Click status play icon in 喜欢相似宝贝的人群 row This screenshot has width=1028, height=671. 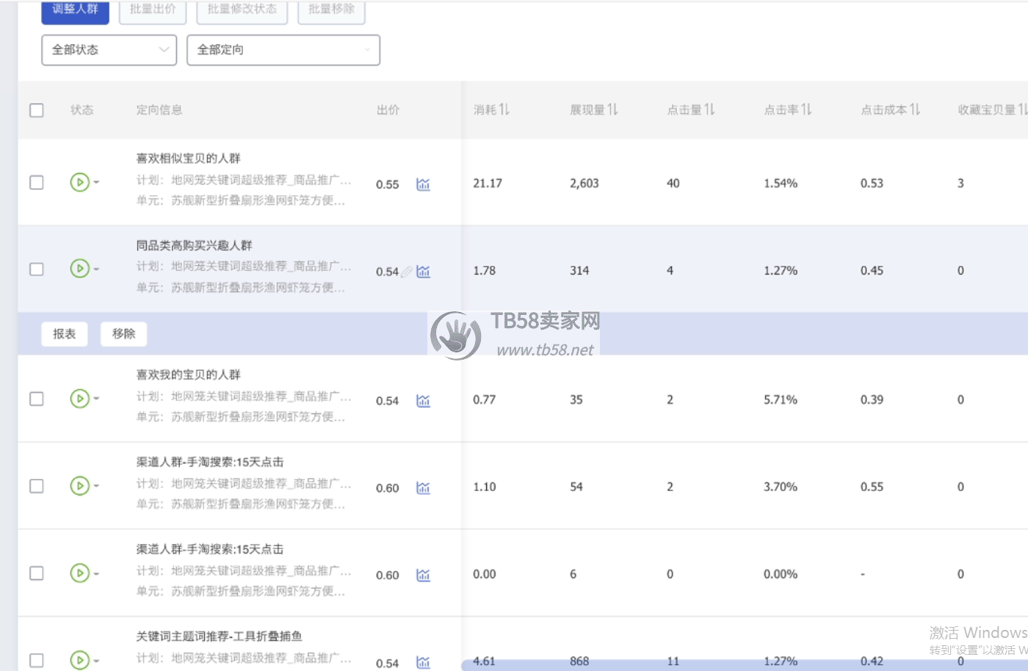tap(79, 182)
